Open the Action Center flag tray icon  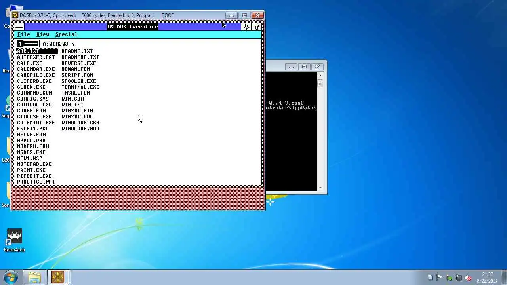click(439, 277)
